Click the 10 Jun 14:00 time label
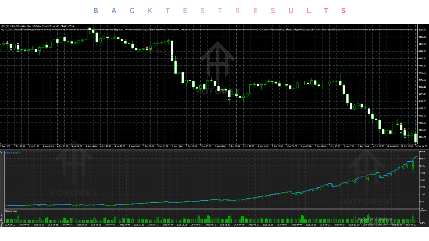Viewport: 429px width, 241px height. (x=422, y=146)
